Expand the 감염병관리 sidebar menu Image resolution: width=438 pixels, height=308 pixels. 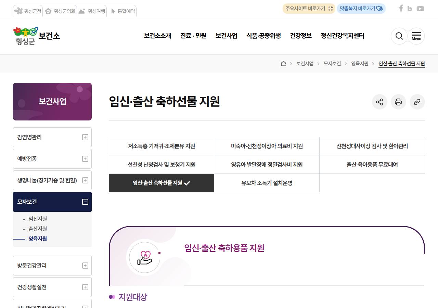[x=52, y=137]
